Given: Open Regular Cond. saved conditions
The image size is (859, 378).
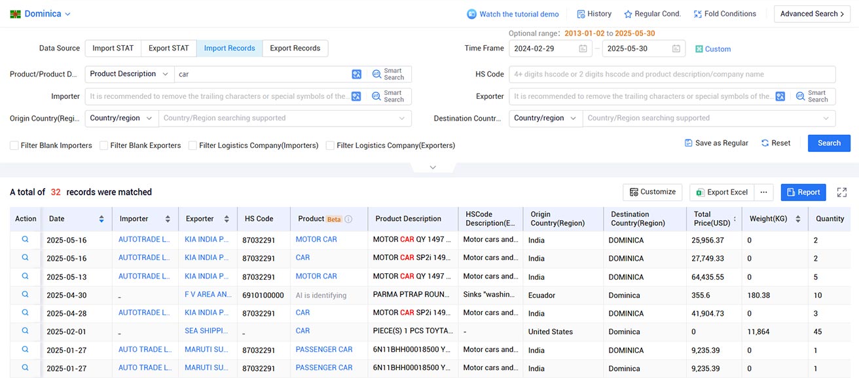Looking at the screenshot, I should tap(652, 14).
